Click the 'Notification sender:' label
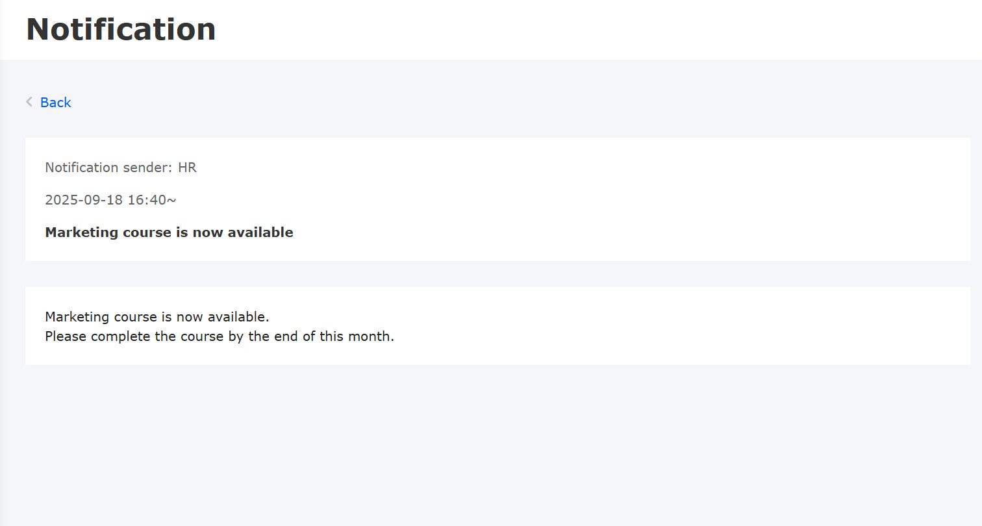982x526 pixels. click(x=108, y=168)
